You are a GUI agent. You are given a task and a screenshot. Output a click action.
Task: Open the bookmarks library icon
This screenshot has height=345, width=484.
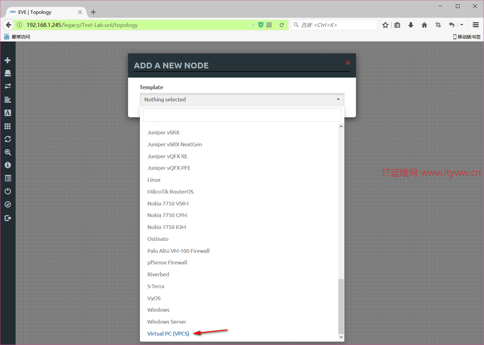pos(397,25)
